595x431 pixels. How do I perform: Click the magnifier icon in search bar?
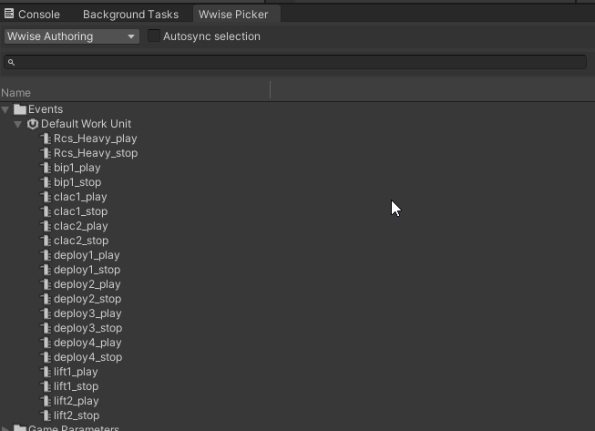pos(11,62)
